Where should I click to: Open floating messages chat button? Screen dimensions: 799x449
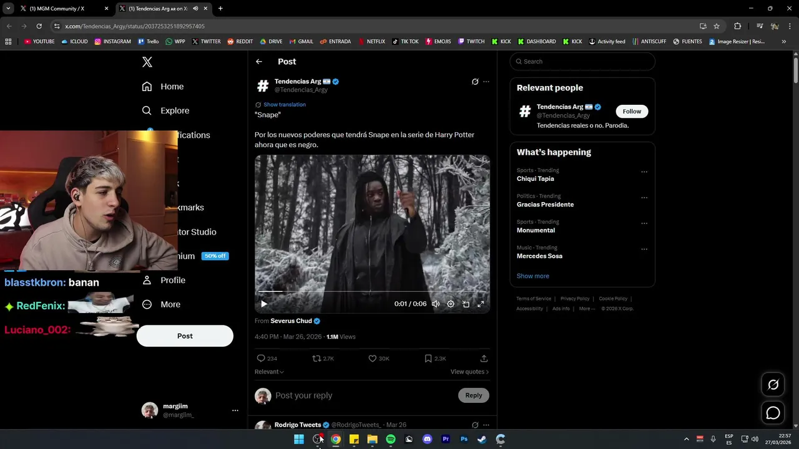[773, 413]
